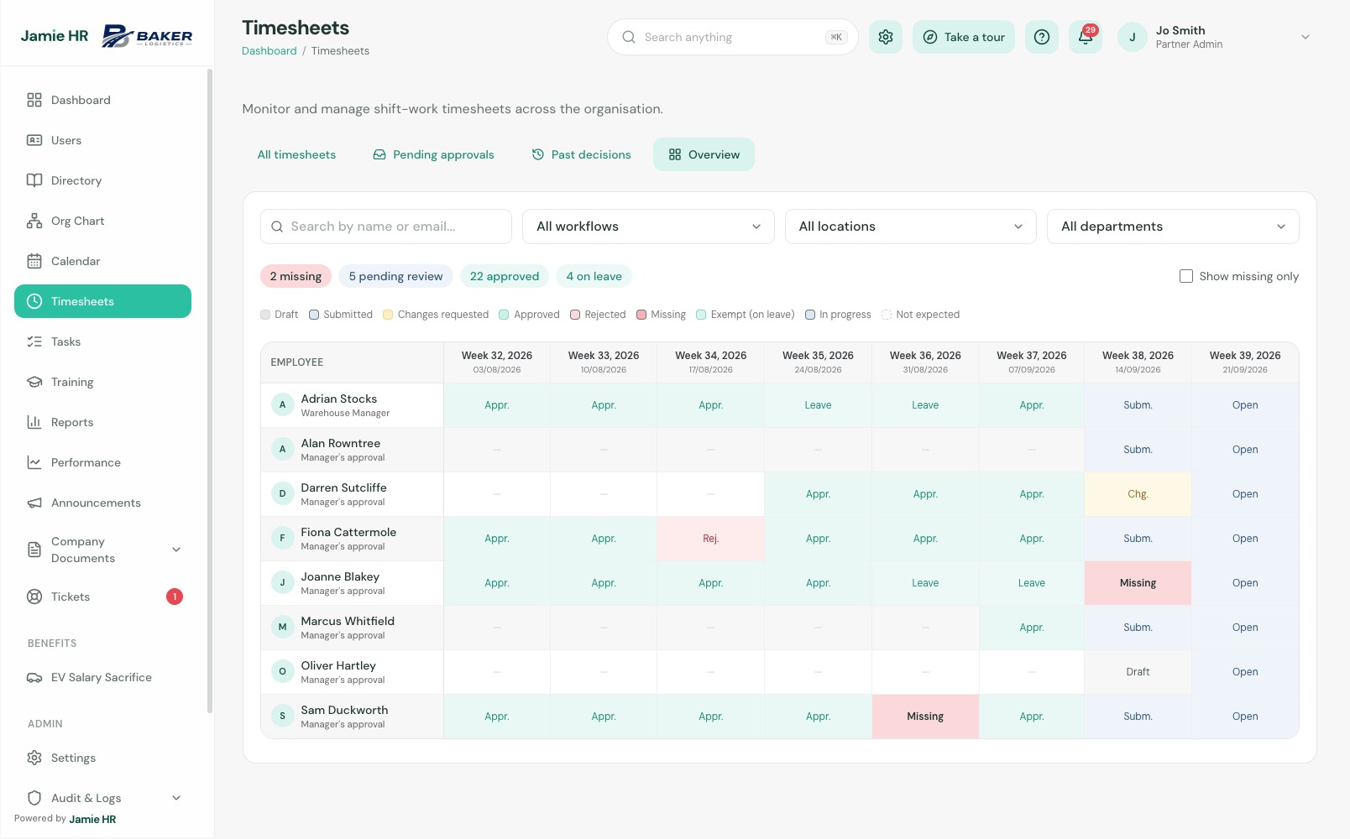Follow the Dashboard breadcrumb link
This screenshot has width=1350, height=839.
tap(269, 51)
